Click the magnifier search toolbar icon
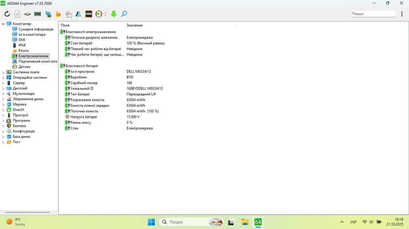The height and width of the screenshot is (229, 409). [124, 14]
